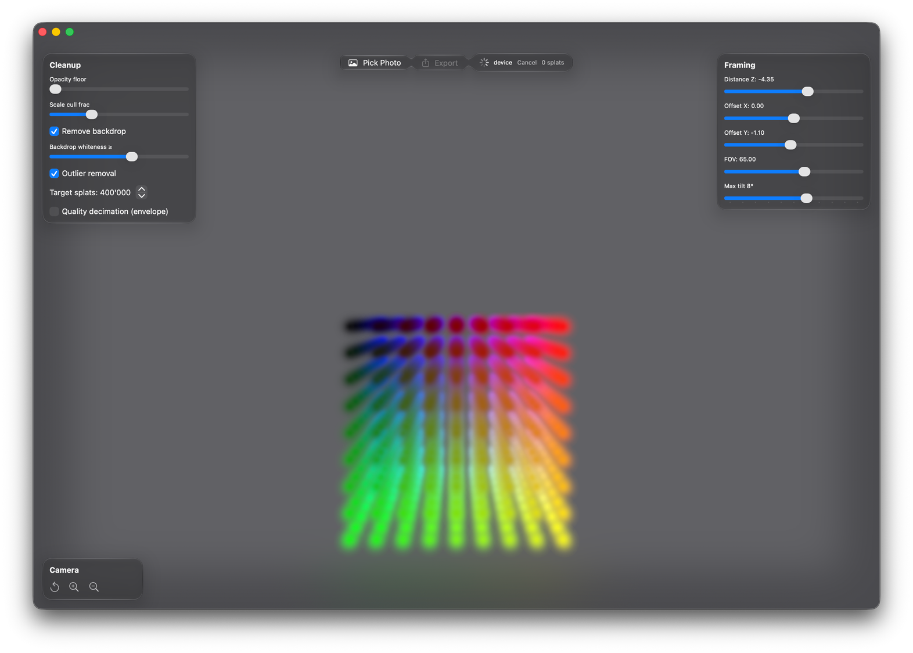Zoom in with the Camera magnifier plus
The width and height of the screenshot is (913, 653).
coord(74,587)
